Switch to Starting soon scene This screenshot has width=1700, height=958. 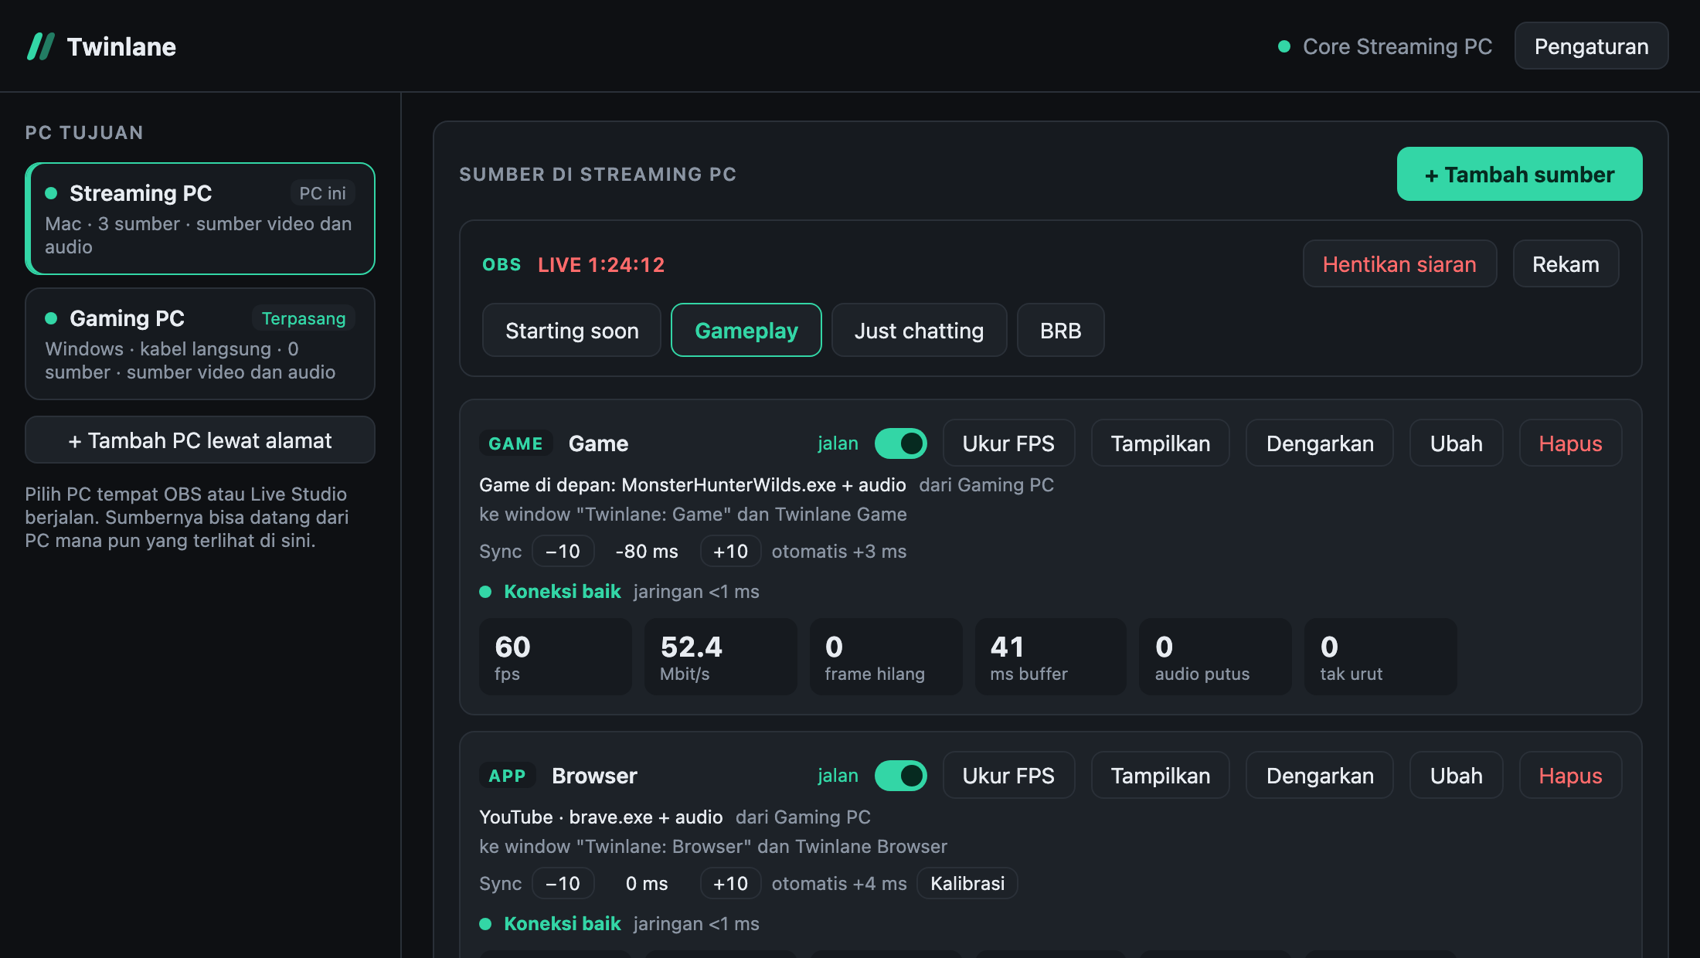[x=572, y=331]
